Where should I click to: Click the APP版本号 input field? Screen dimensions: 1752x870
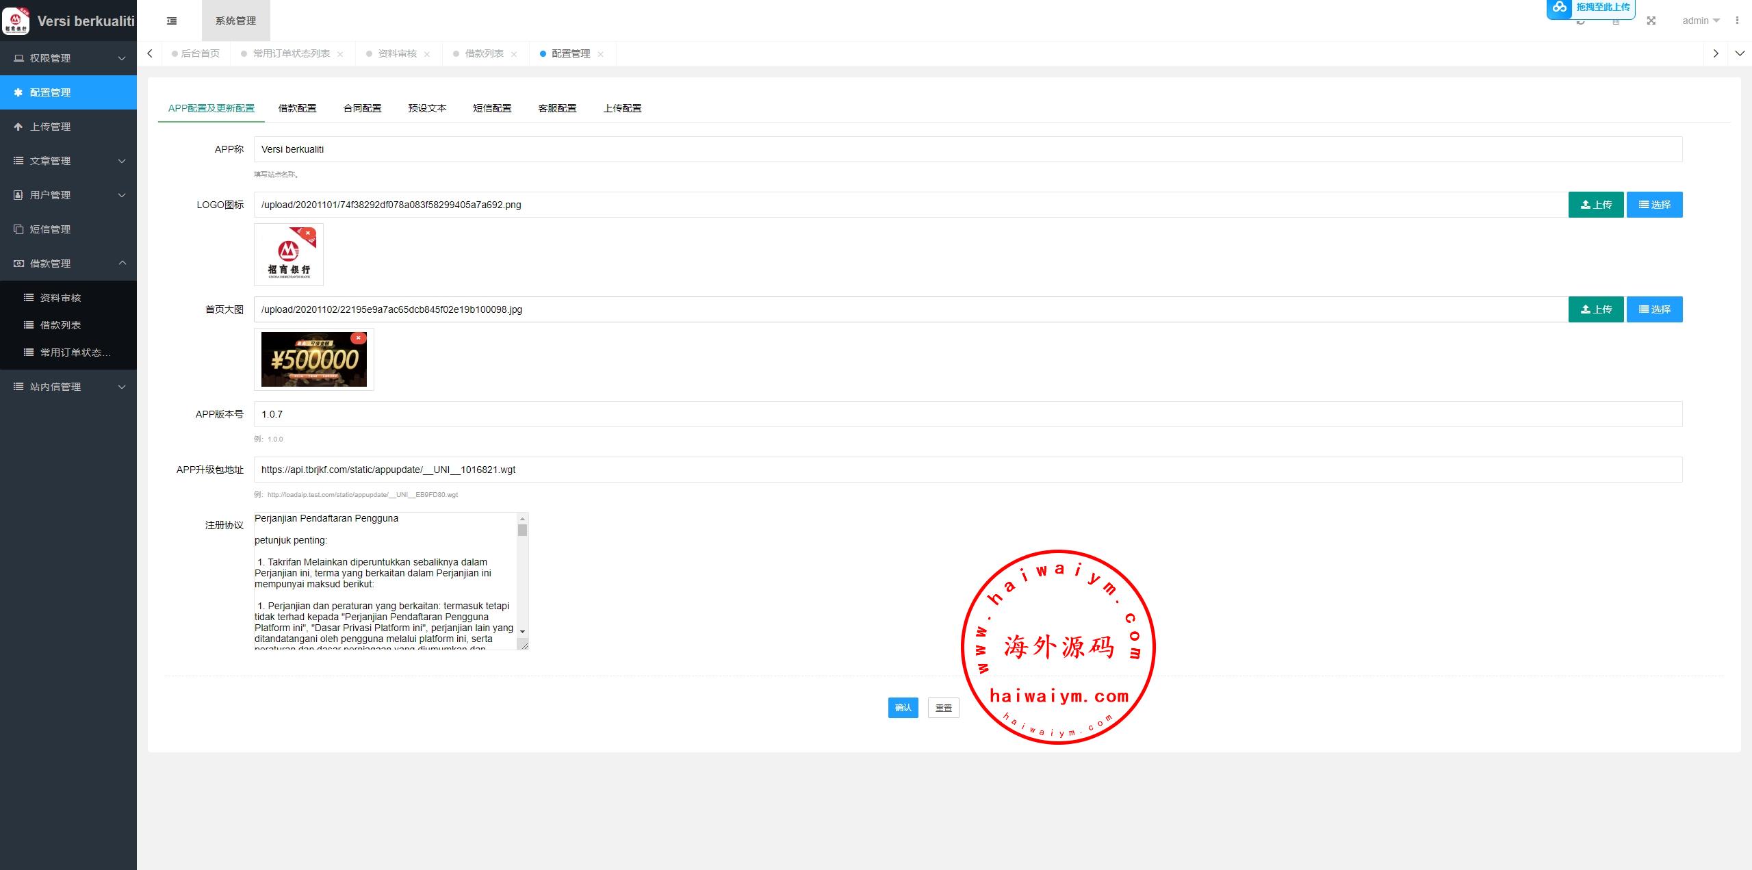point(967,414)
